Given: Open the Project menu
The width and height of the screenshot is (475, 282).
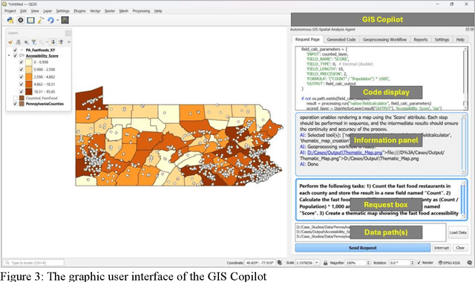Looking at the screenshot, I should click(10, 11).
